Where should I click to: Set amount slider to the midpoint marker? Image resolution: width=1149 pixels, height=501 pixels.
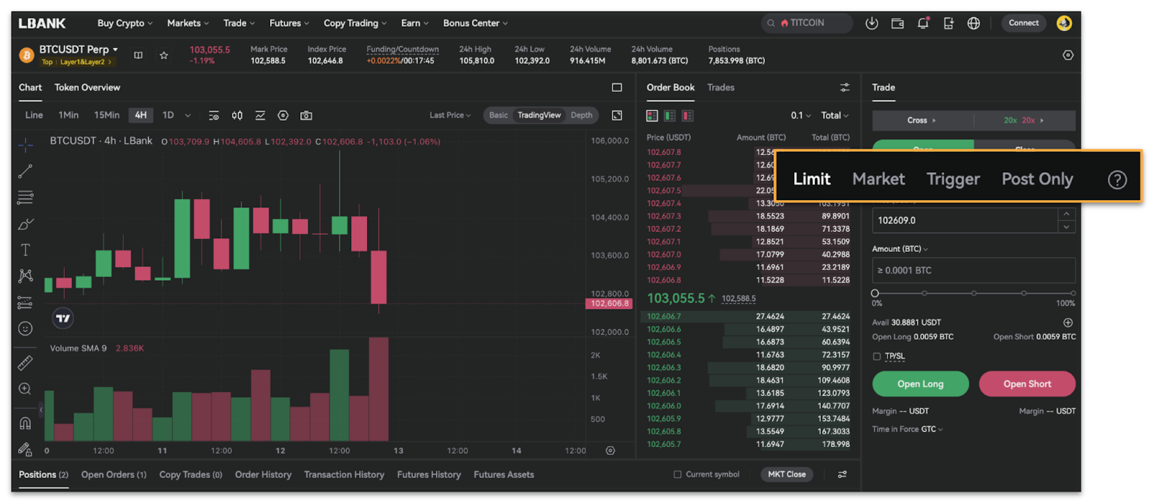tap(974, 294)
